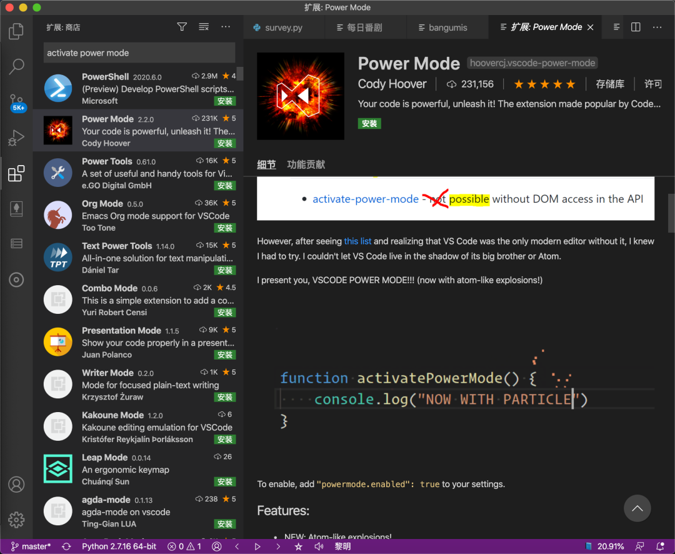Open the Search view in activity bar

[16, 66]
